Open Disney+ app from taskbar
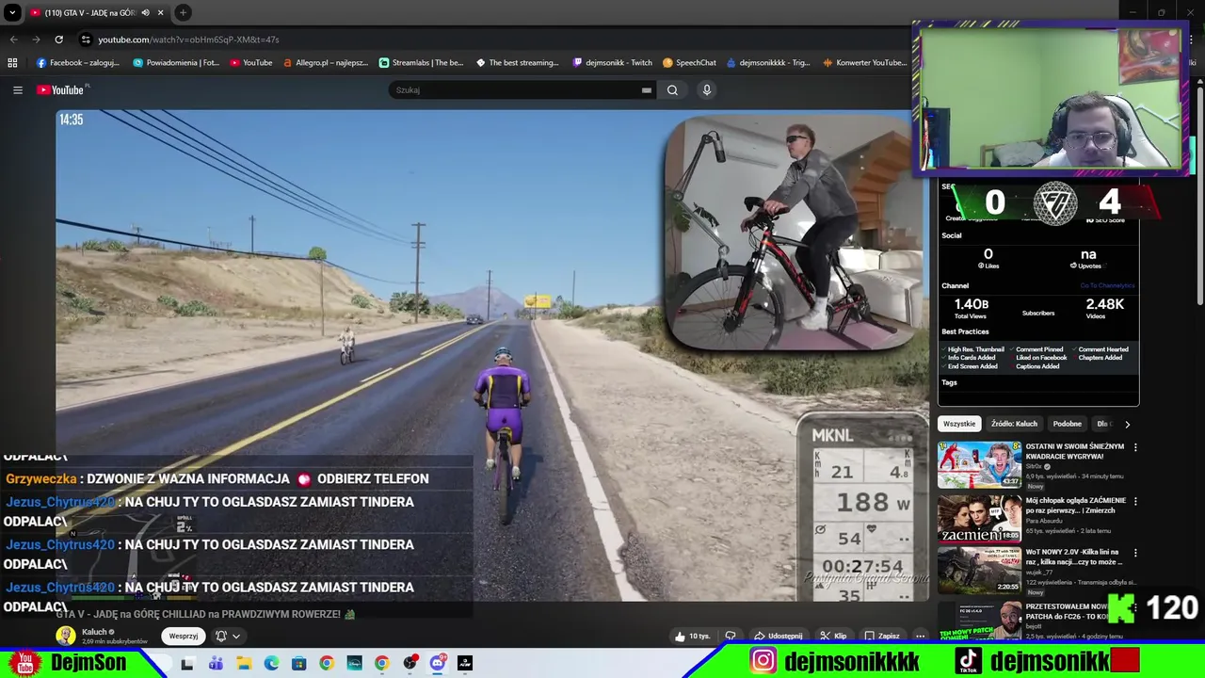The image size is (1205, 678). click(x=354, y=664)
